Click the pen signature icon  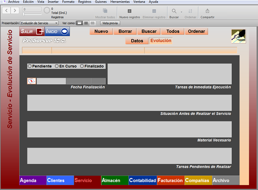coord(238,36)
